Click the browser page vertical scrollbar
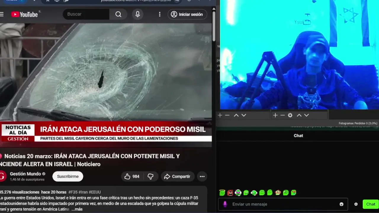Viewport: 379px width, 213px height. coord(214,27)
